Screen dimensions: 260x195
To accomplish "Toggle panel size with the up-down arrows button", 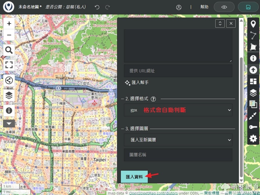I will 220,24.
